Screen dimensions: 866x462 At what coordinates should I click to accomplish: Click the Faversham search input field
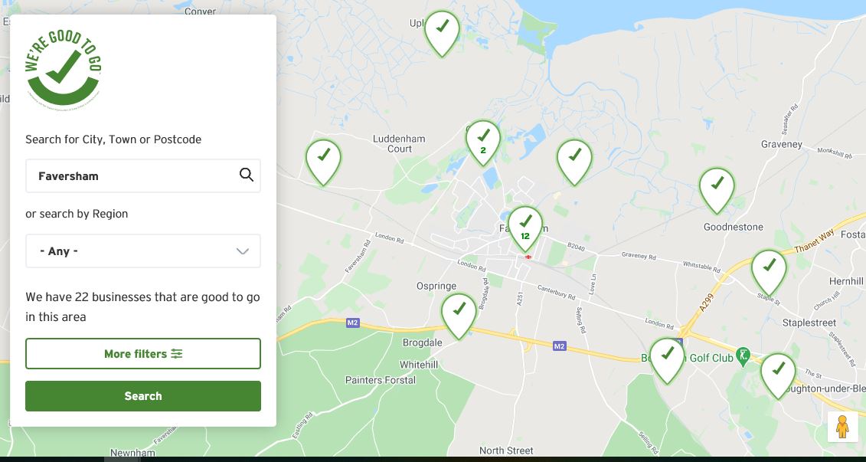(130, 176)
